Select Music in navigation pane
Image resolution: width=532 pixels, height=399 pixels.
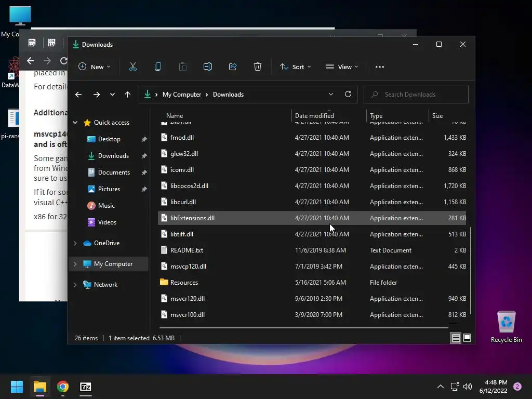(x=106, y=206)
